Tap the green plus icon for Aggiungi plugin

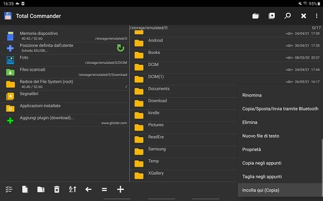click(10, 120)
